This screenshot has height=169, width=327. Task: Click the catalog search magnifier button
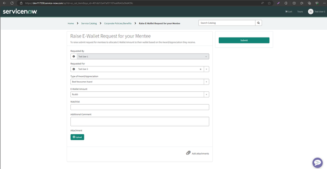(258, 23)
